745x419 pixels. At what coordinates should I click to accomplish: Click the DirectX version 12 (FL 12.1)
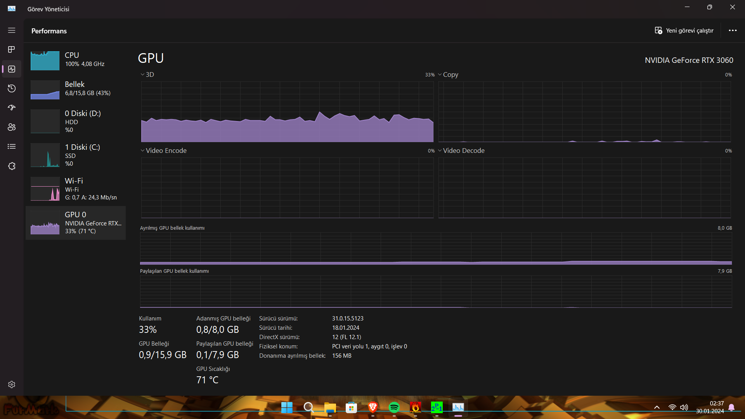347,337
